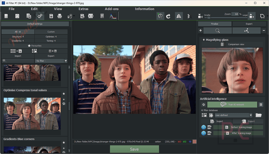Click the preset search field
Image resolution: width=269 pixels, height=154 pixels.
pos(18,61)
